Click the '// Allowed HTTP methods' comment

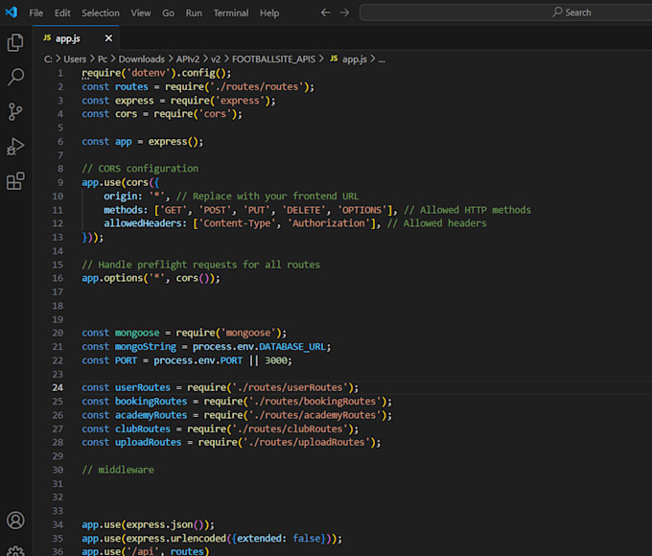point(467,210)
